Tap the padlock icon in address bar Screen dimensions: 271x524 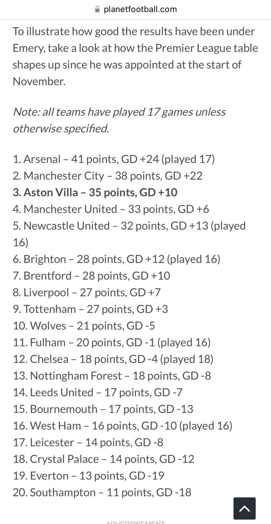[97, 9]
